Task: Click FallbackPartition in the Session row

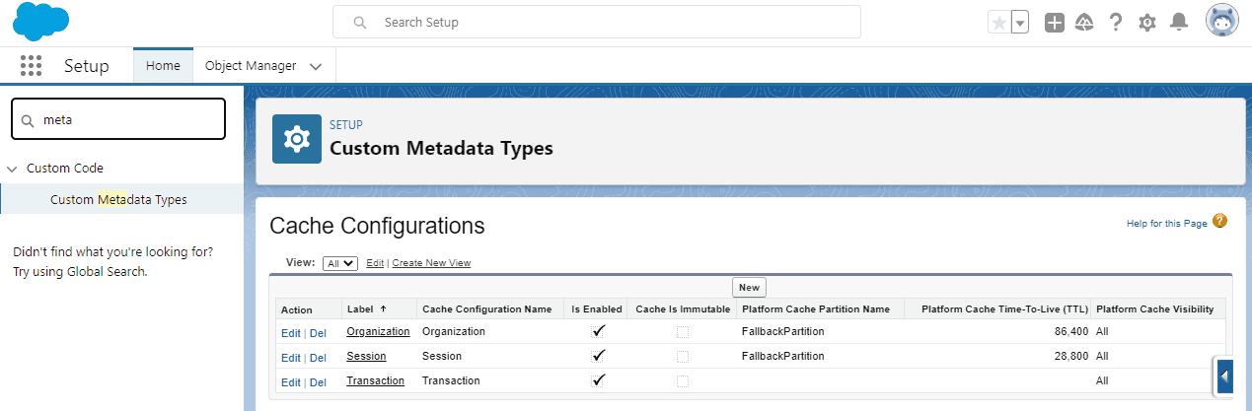Action: (x=782, y=356)
